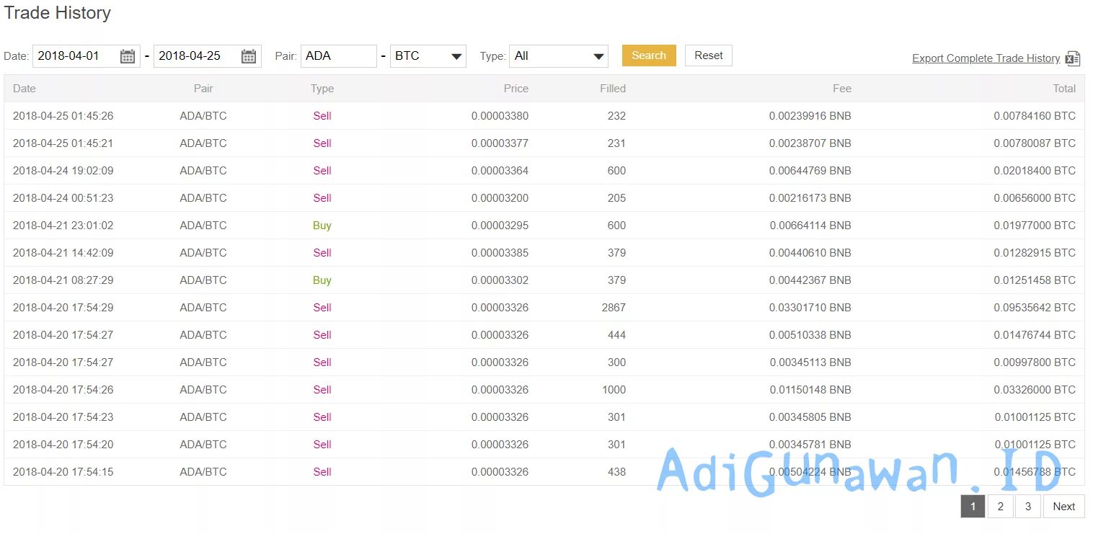
Task: Select date 2018-04-20 17:54:15
Action: point(63,472)
